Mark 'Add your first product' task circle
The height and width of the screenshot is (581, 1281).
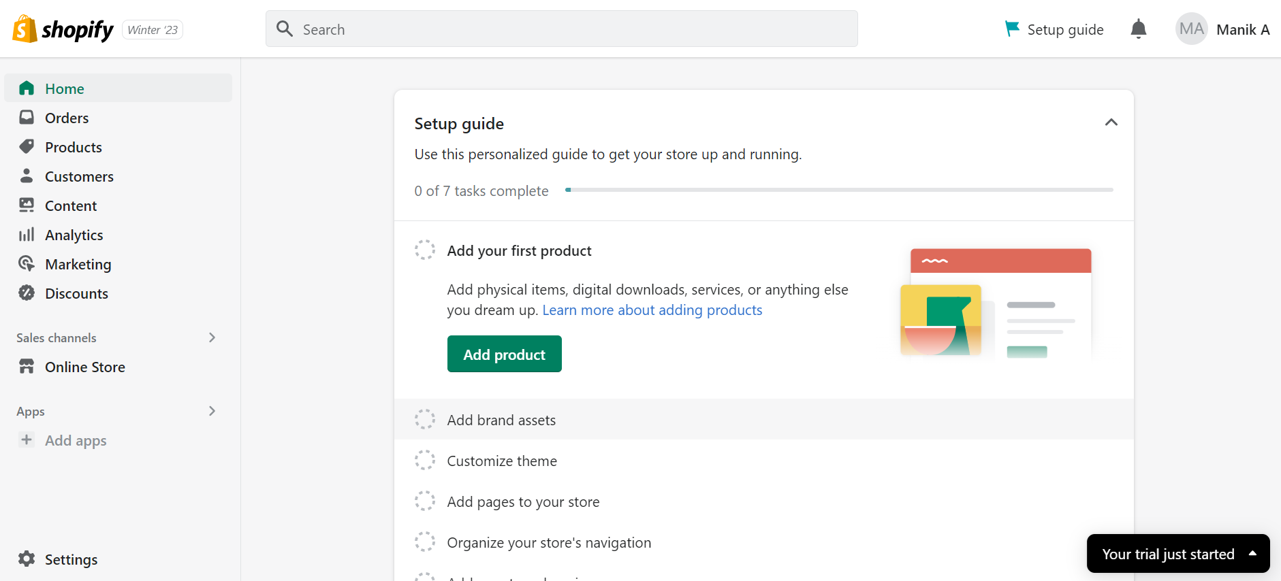425,250
